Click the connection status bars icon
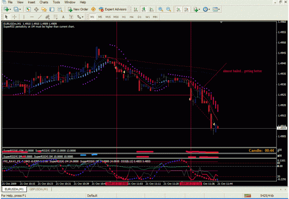 click(x=247, y=195)
